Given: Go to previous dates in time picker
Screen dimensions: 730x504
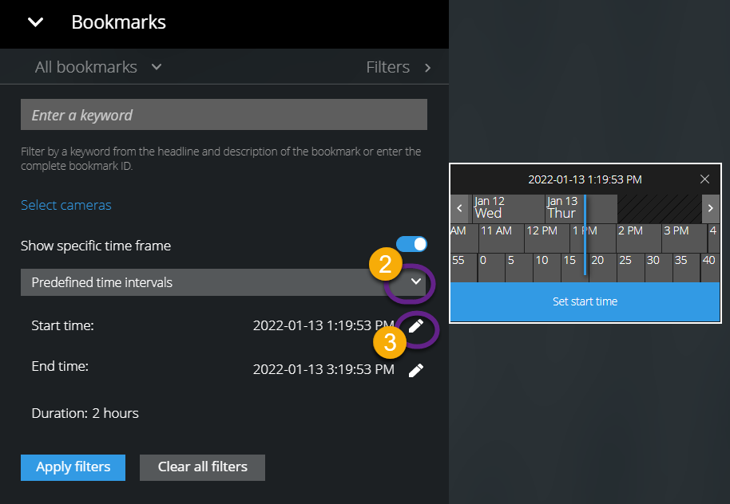Looking at the screenshot, I should pyautogui.click(x=460, y=208).
